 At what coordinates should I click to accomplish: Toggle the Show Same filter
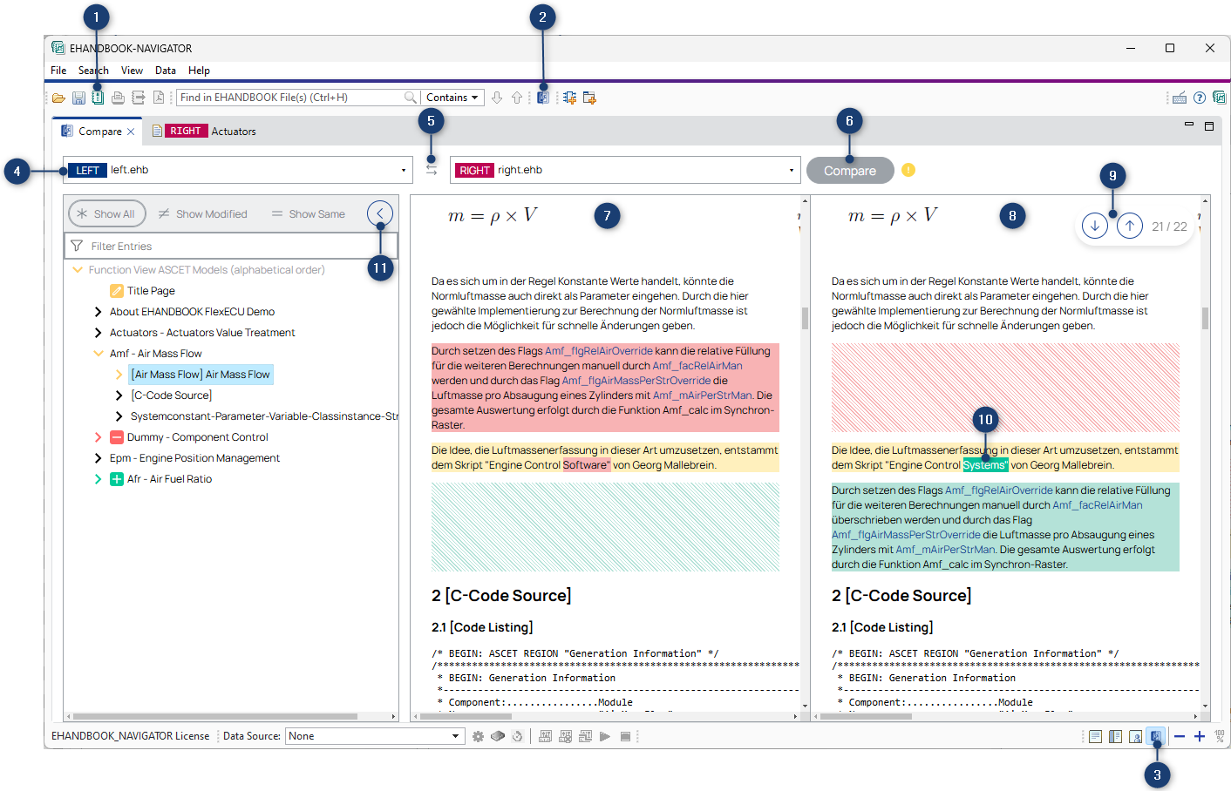pyautogui.click(x=309, y=214)
